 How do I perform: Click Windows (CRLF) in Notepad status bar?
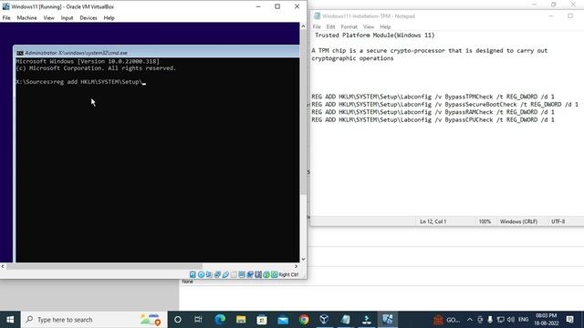click(518, 221)
